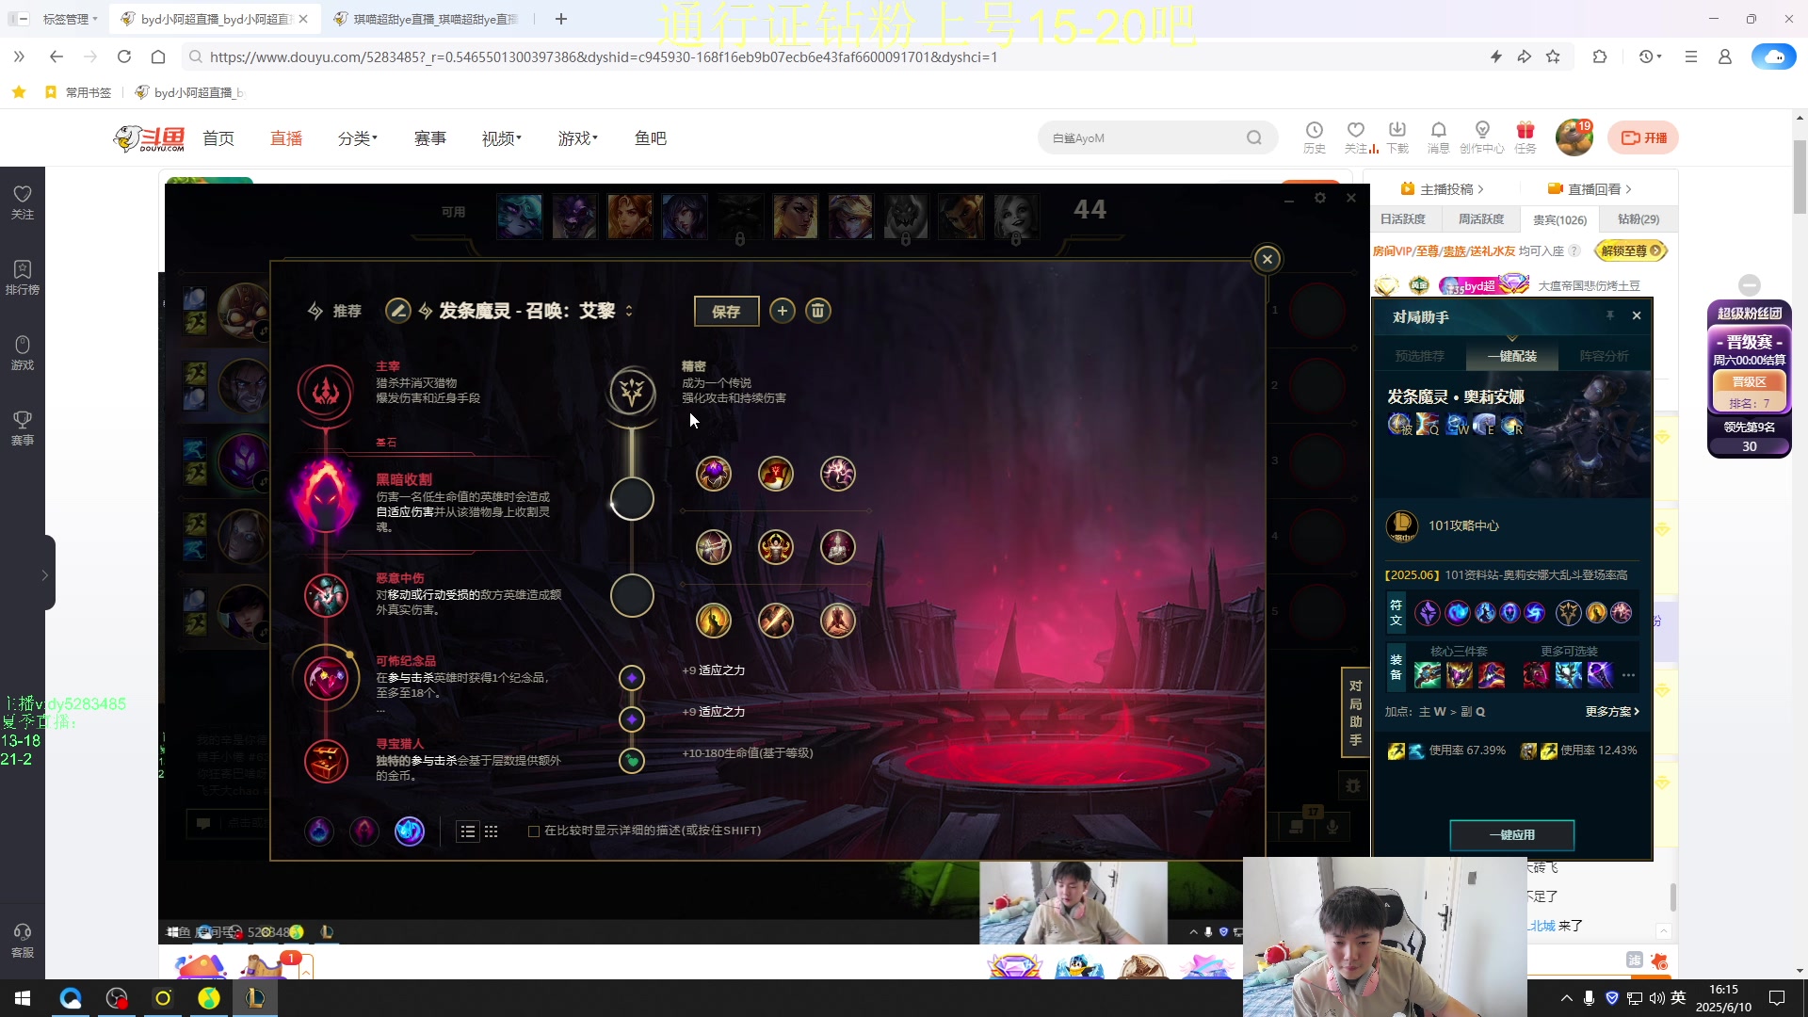Open the 预选推荐 tab in 对局助手
1808x1017 pixels.
1419,356
